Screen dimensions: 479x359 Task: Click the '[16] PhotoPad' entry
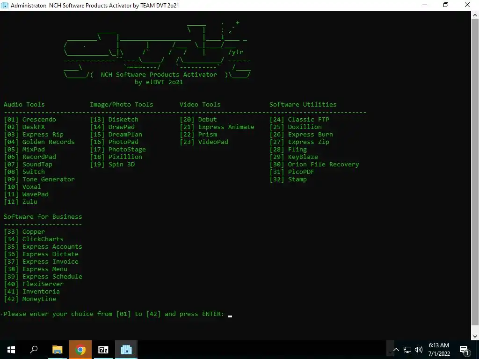pos(114,142)
